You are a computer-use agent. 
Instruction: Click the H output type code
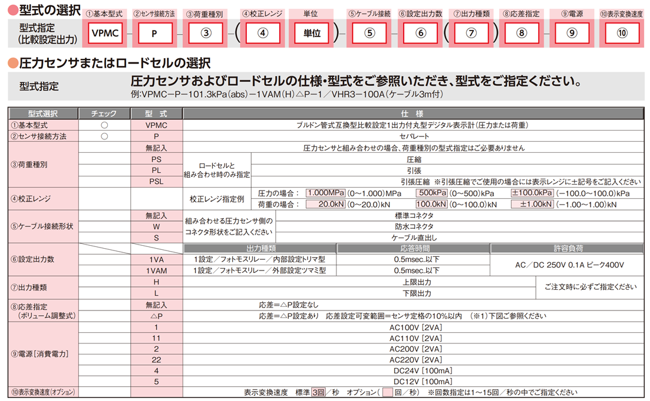(x=156, y=282)
